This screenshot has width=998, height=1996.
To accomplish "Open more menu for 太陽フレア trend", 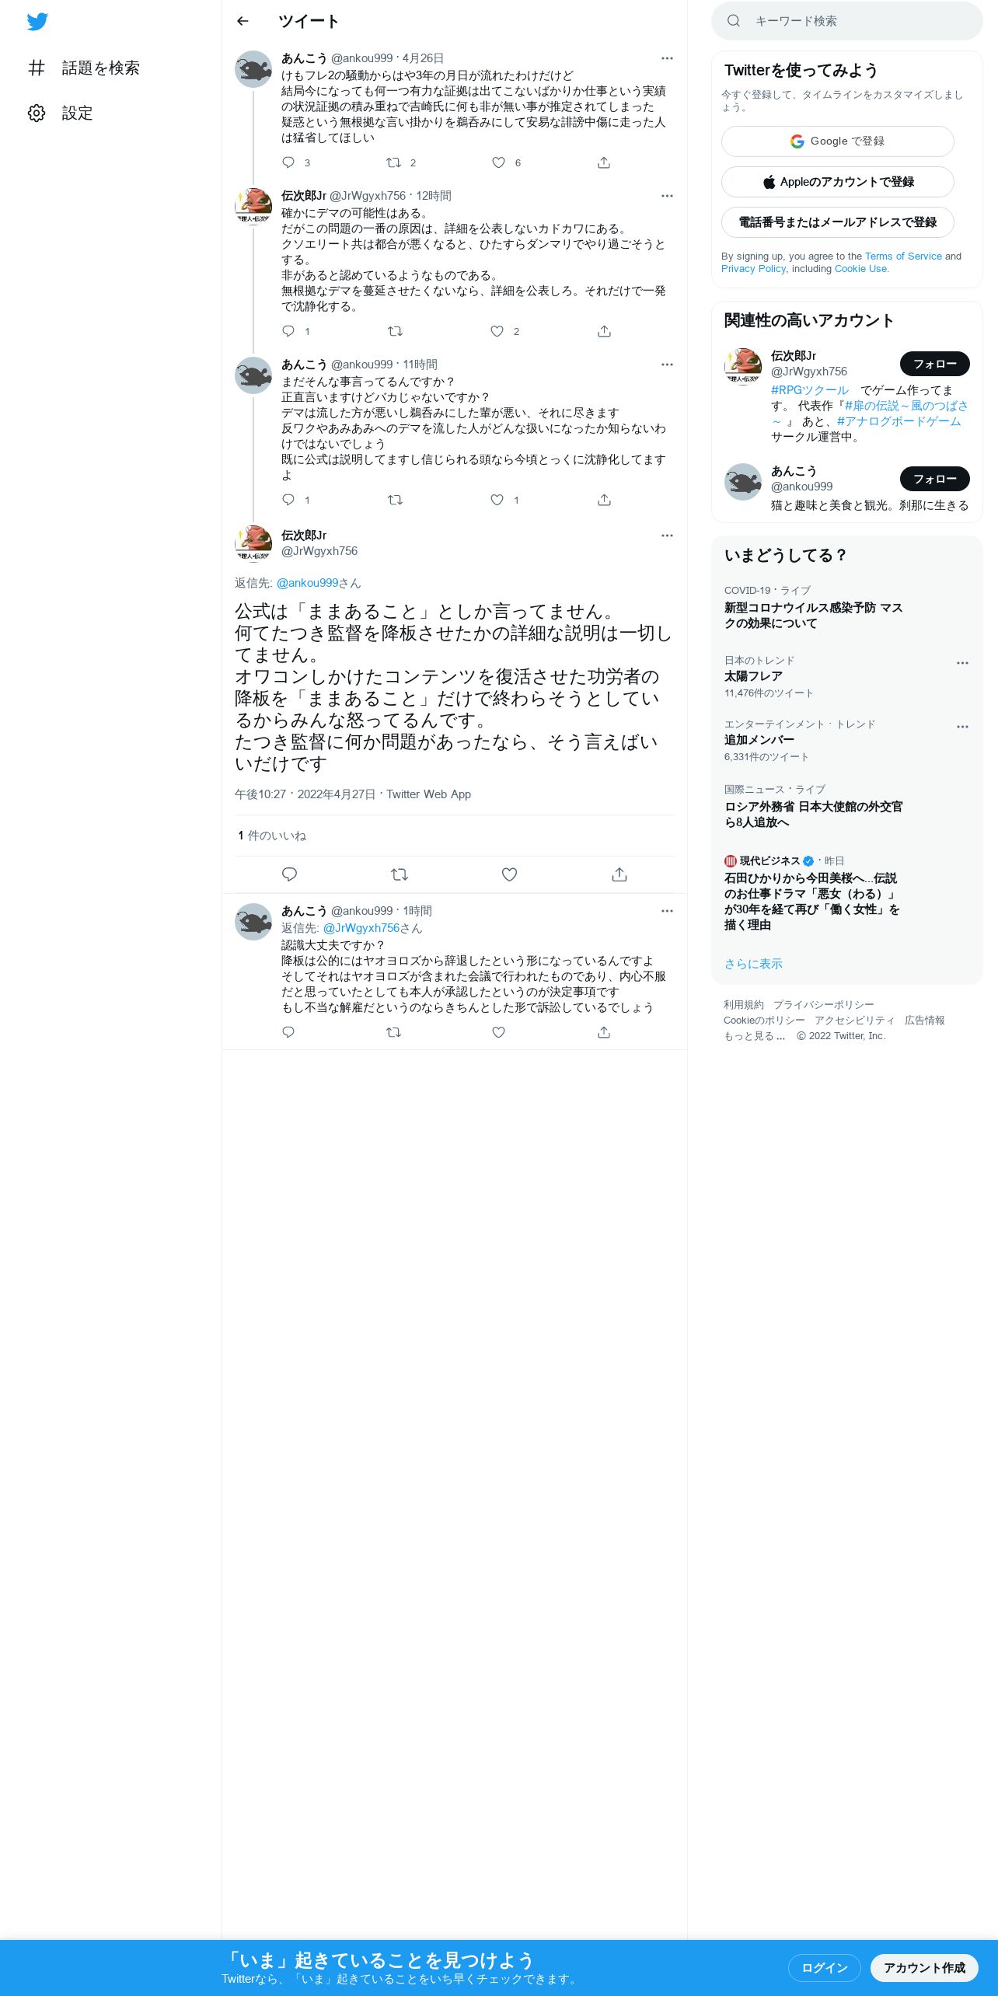I will pyautogui.click(x=962, y=663).
